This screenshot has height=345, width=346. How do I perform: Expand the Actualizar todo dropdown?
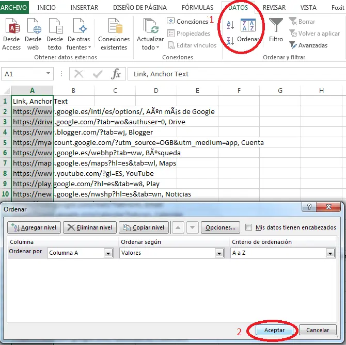[x=150, y=47]
